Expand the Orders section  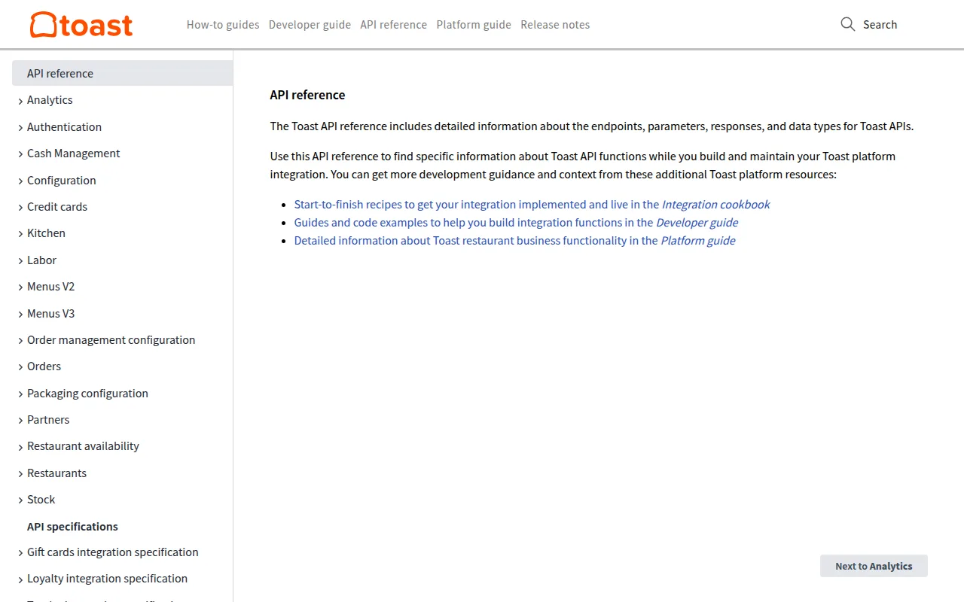point(44,366)
